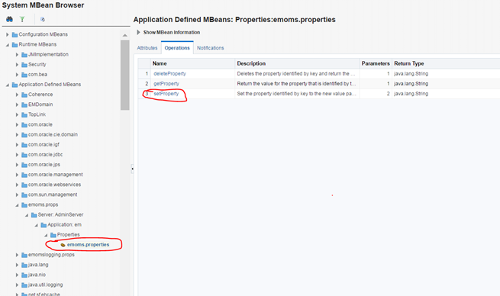Click row number 2 cell
The height and width of the screenshot is (296, 500).
point(144,83)
